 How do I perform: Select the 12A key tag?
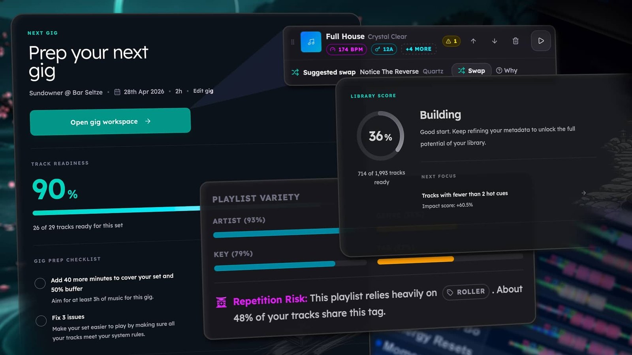pos(384,49)
